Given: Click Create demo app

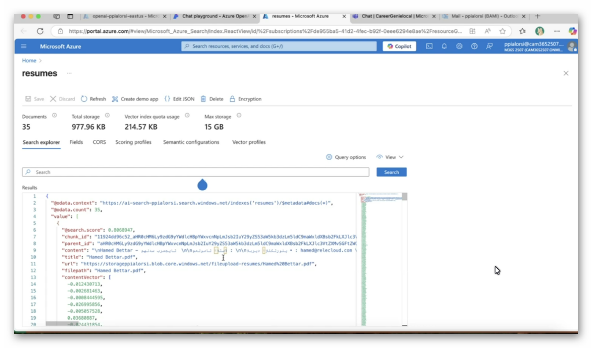Looking at the screenshot, I should tap(135, 99).
